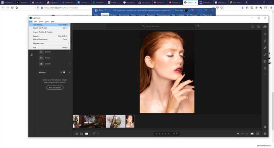Image resolution: width=274 pixels, height=148 pixels.
Task: Choose Exit from the File menu
Action: coord(49,47)
